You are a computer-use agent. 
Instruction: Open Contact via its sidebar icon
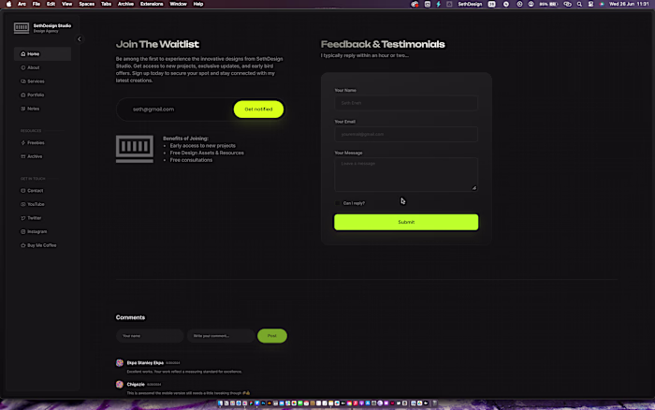pos(23,191)
